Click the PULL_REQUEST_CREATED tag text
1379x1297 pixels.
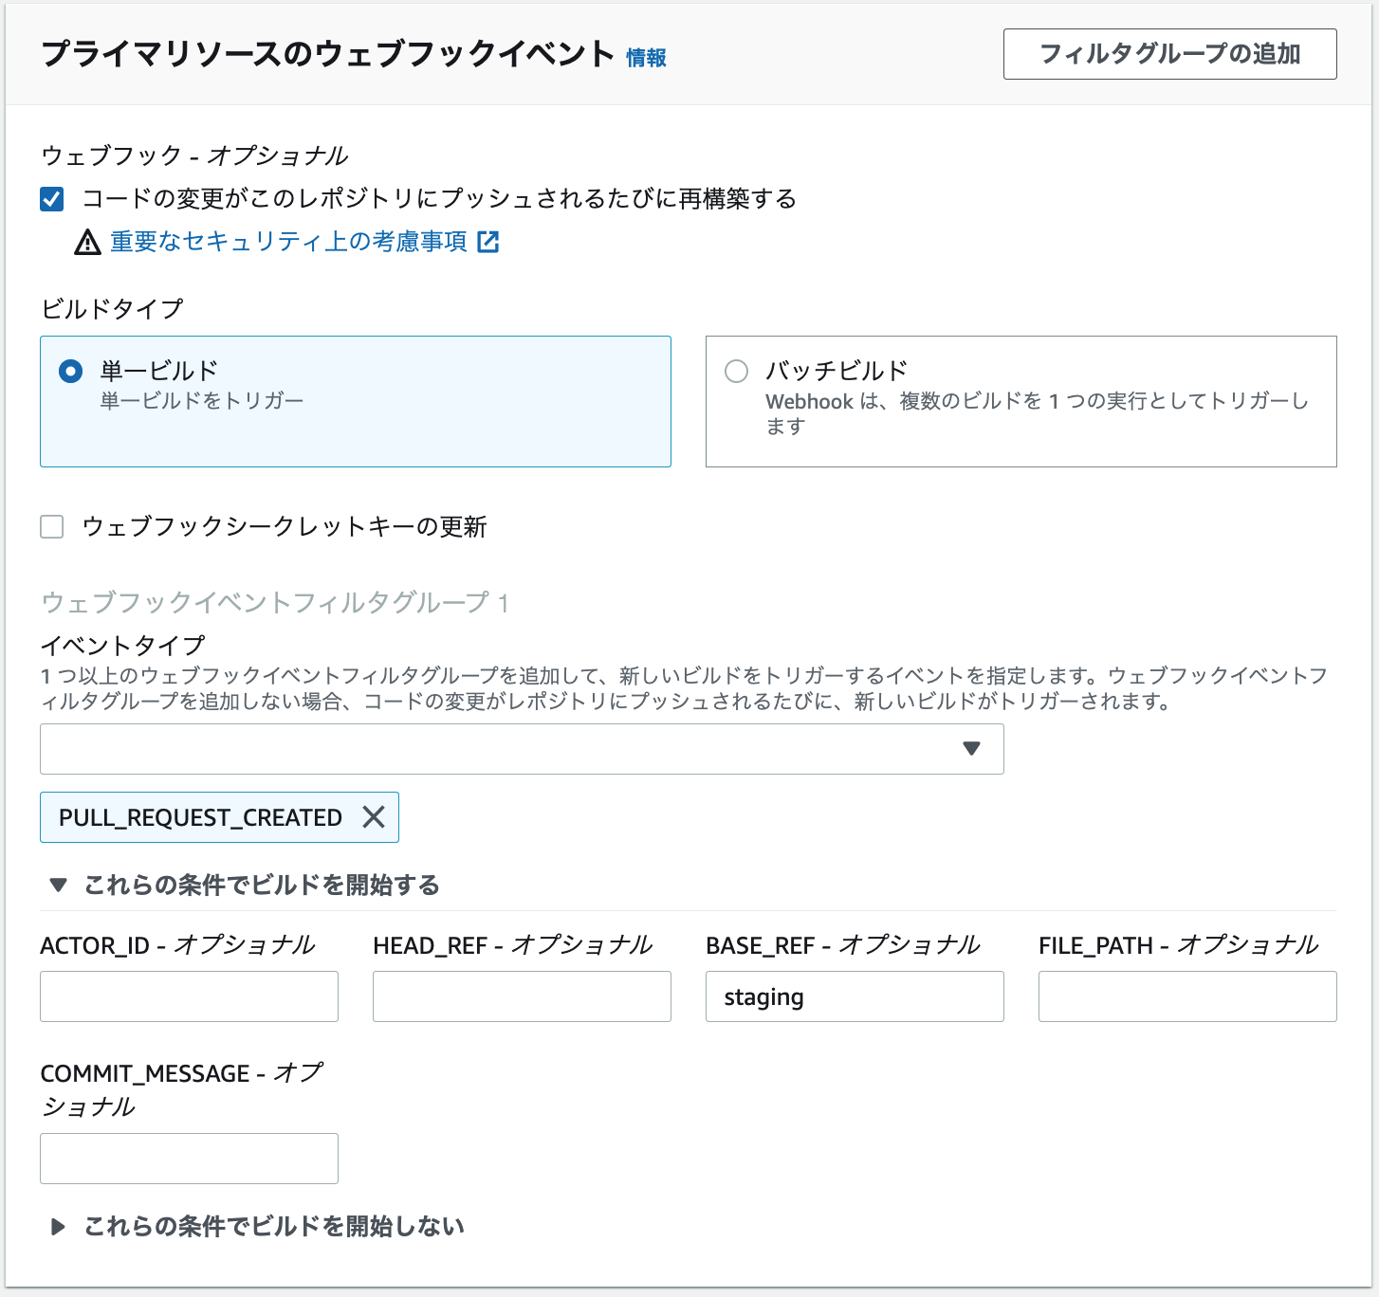200,817
